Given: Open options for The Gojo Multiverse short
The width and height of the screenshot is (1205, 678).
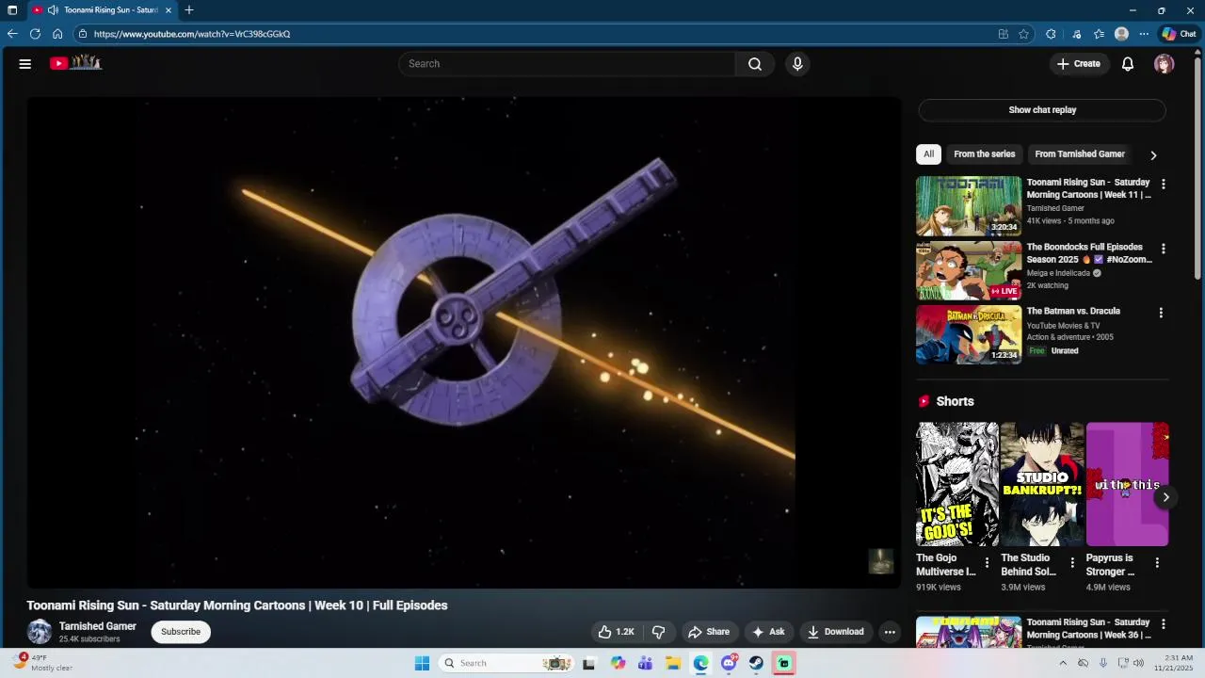Looking at the screenshot, I should click(987, 563).
